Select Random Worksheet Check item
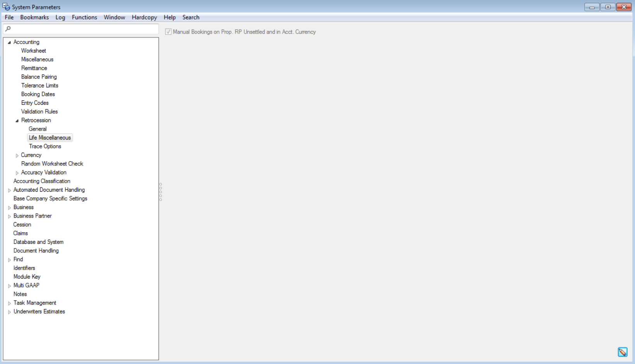The height and width of the screenshot is (364, 635). (x=52, y=164)
